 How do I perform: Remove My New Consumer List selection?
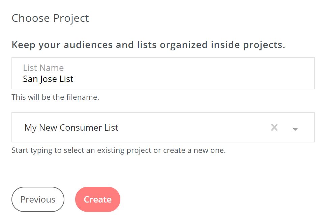click(274, 127)
